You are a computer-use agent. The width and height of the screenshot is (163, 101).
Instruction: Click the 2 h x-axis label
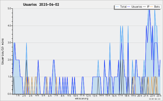click(24, 96)
